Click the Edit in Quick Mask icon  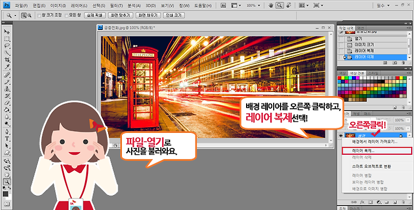point(7,204)
